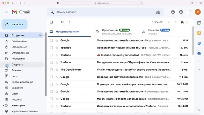Compose new mail with Написать
Image resolution: width=204 pixels, height=115 pixels.
[x=14, y=24]
